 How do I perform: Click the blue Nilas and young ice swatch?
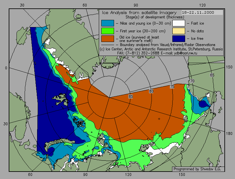point(108,23)
